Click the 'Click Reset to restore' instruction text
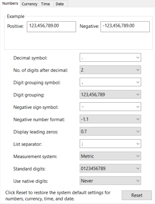The image size is (155, 204). (58, 196)
